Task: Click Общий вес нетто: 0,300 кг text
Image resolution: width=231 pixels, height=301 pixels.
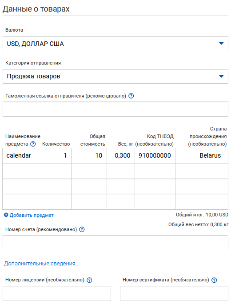Action: (x=198, y=224)
